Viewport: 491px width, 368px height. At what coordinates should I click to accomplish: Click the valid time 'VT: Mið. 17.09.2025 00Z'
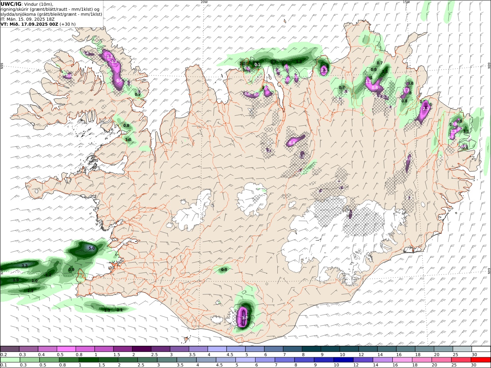[x=29, y=24]
